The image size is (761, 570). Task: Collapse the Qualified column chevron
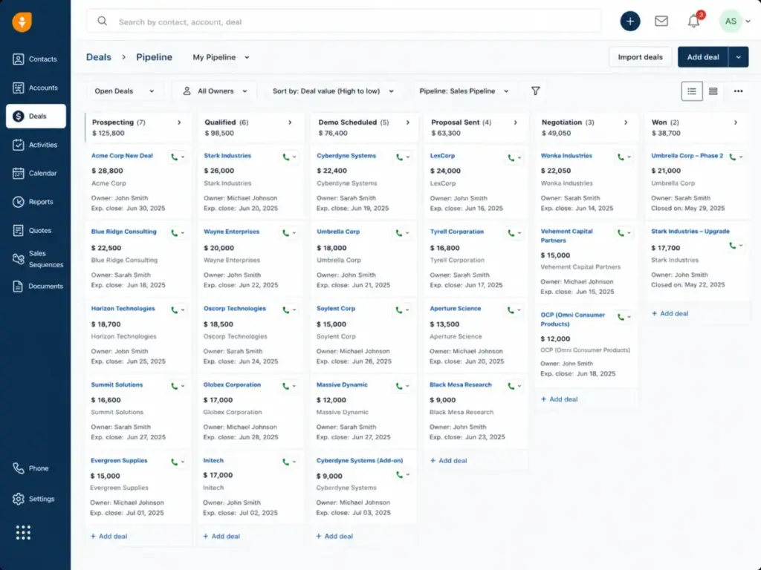(290, 122)
